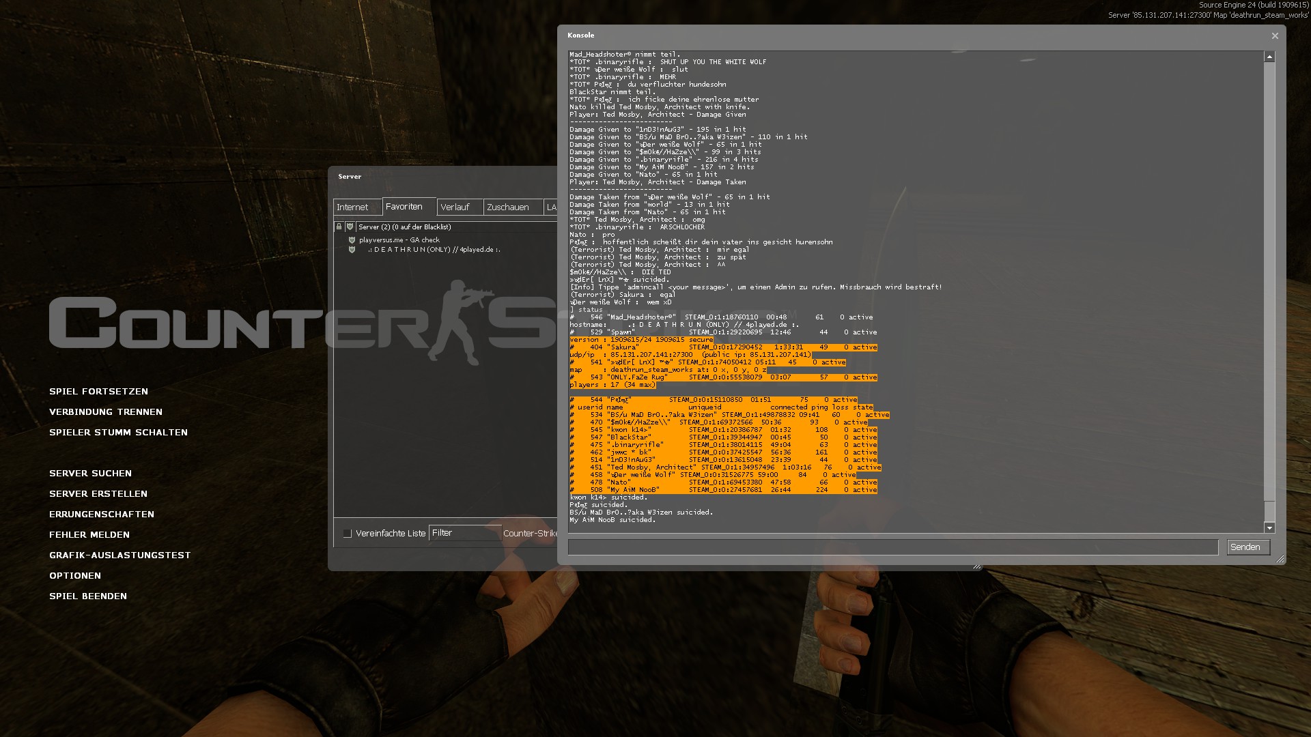Click the VAC shield column header icon

click(x=350, y=227)
